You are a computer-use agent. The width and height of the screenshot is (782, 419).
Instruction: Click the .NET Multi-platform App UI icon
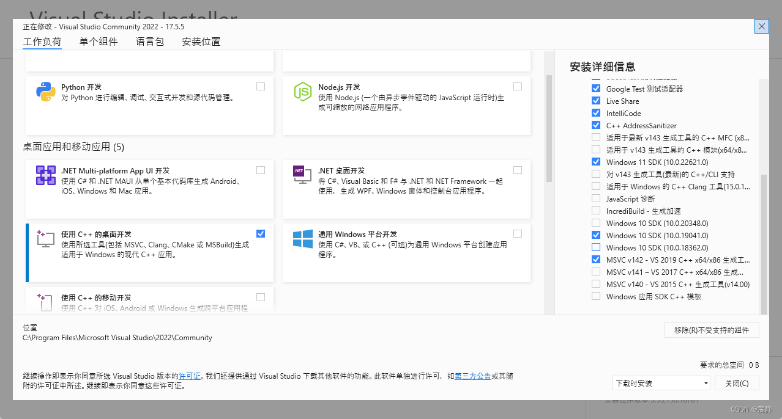tap(46, 175)
